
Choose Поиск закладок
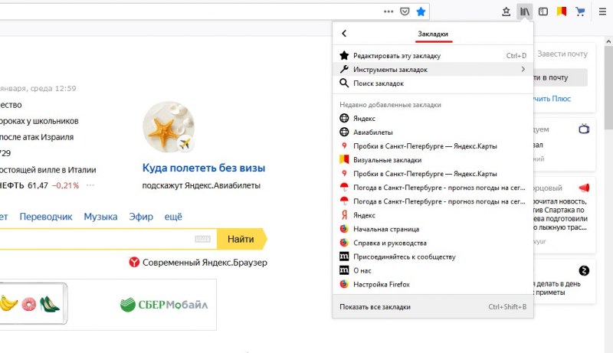click(x=433, y=83)
